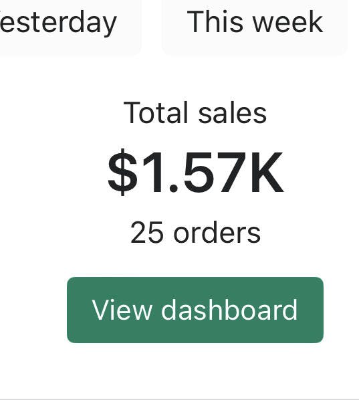Click the digits 57 in the sales amount

coord(215,172)
